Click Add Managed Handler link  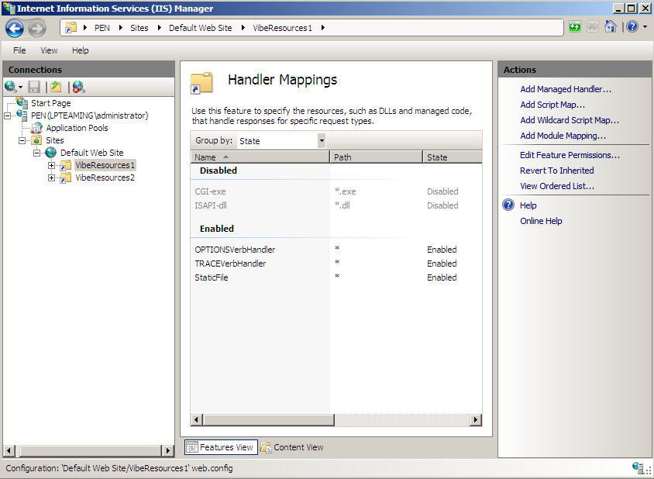point(566,89)
